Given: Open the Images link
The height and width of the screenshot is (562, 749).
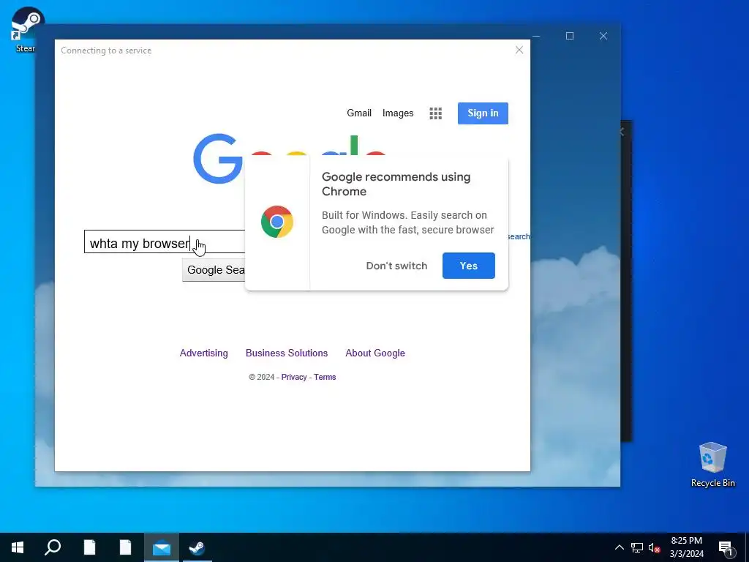Looking at the screenshot, I should coord(398,113).
